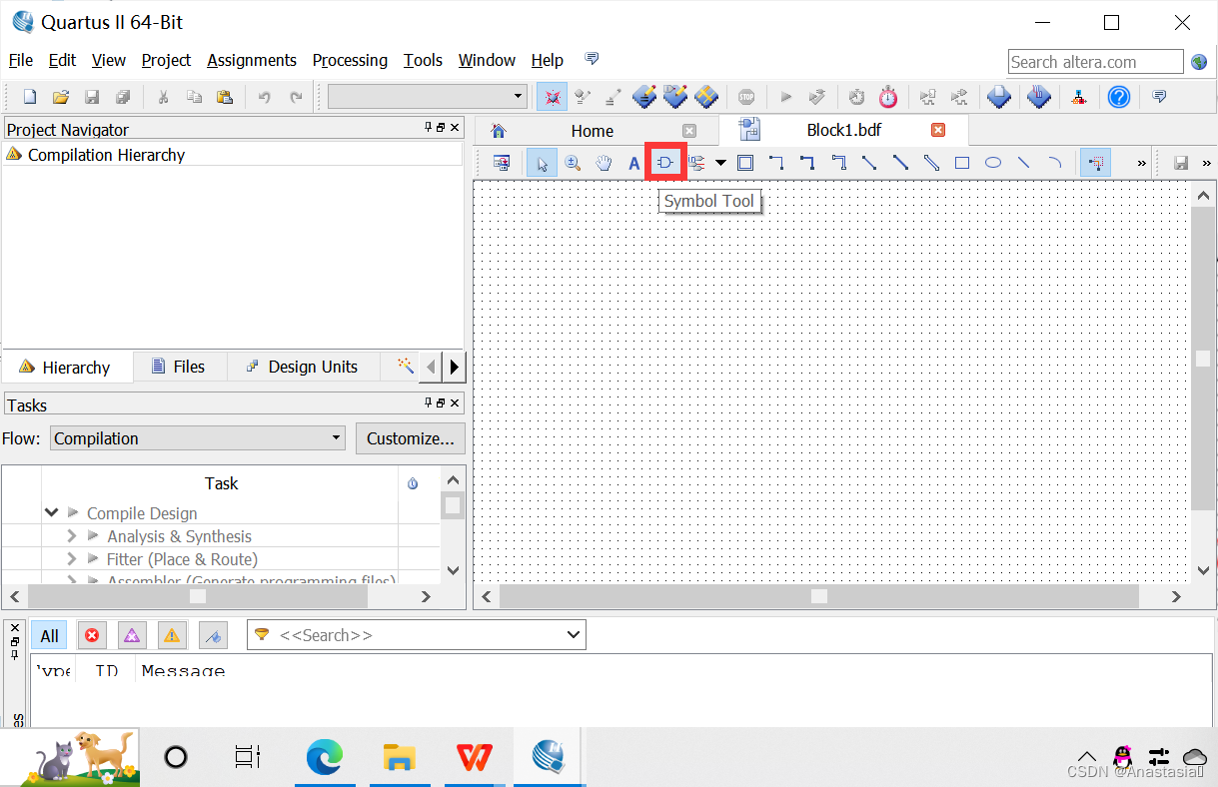Choose the Hand pan tool

pyautogui.click(x=604, y=163)
